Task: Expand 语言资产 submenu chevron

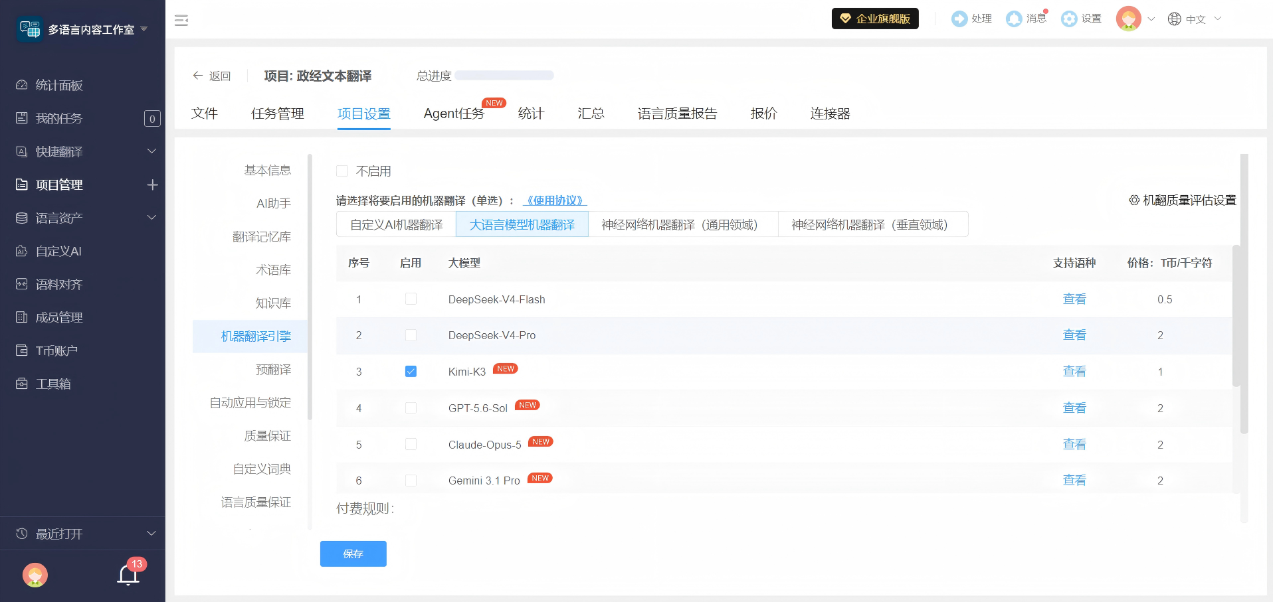Action: [x=151, y=218]
